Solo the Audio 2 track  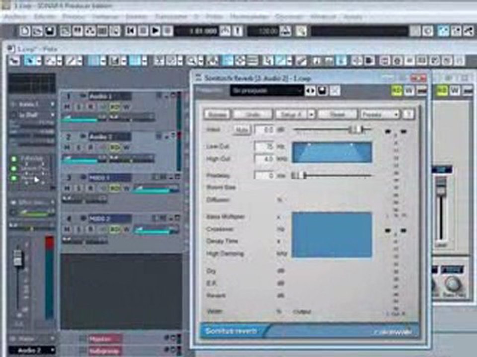79,148
